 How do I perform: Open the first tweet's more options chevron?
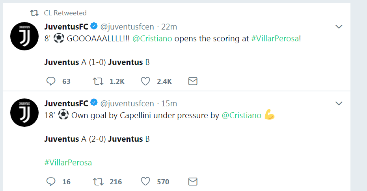point(339,27)
